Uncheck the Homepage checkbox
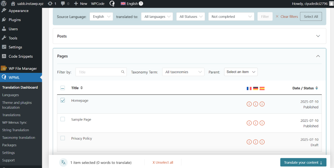 [x=63, y=100]
